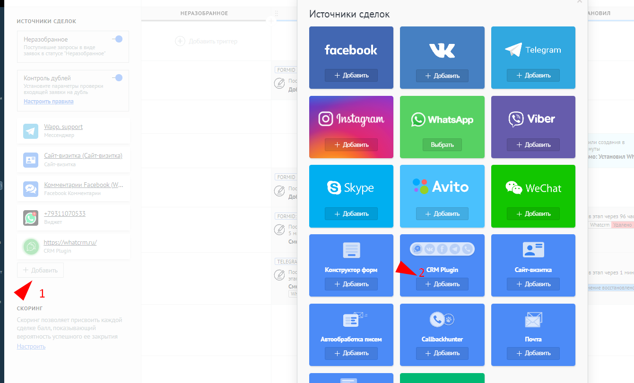Click the CRM Plugin icon beside https://whatcrm.ru/
This screenshot has width=634, height=383.
31,247
